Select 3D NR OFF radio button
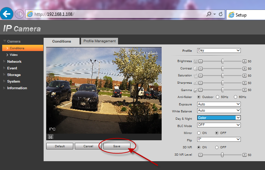Viewport: 265px width, 170px height. pos(217,147)
